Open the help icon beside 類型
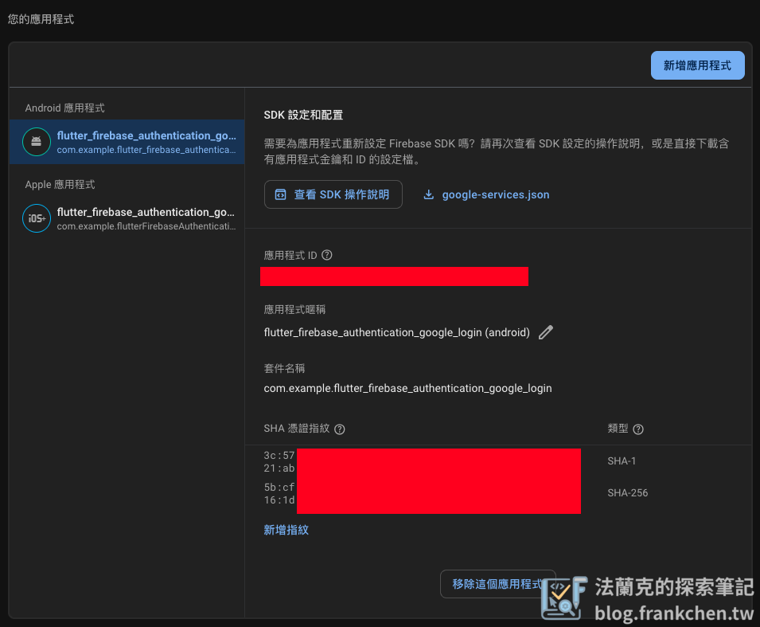The height and width of the screenshot is (627, 760). (638, 429)
